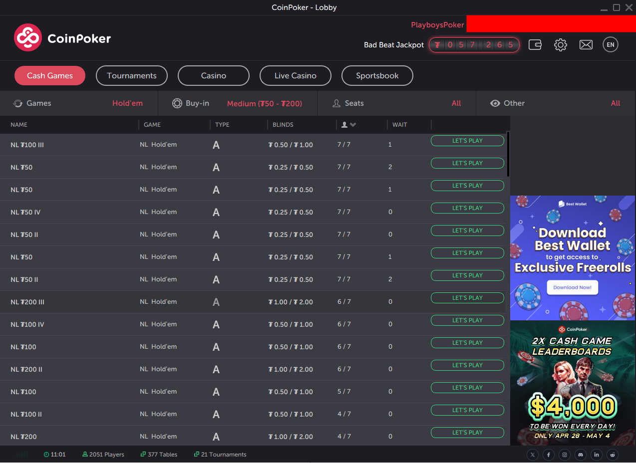This screenshot has height=463, width=636.
Task: Click the blinds cell of NL ₮100 III
Action: [291, 145]
